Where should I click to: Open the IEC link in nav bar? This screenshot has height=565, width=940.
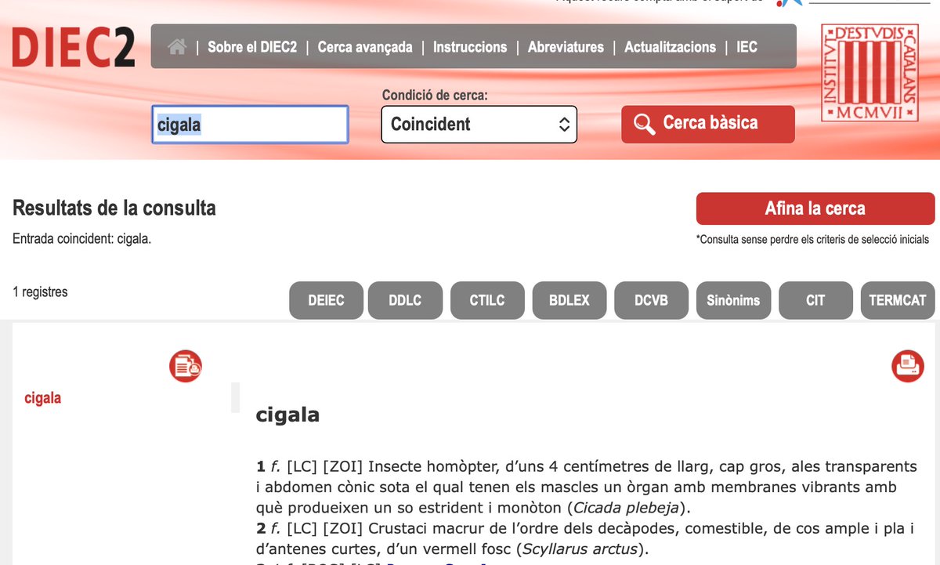tap(747, 47)
